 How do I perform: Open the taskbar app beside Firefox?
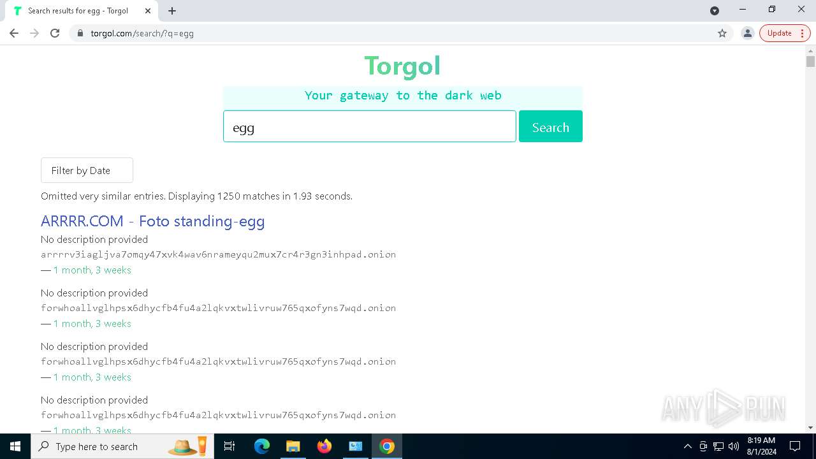click(x=355, y=446)
